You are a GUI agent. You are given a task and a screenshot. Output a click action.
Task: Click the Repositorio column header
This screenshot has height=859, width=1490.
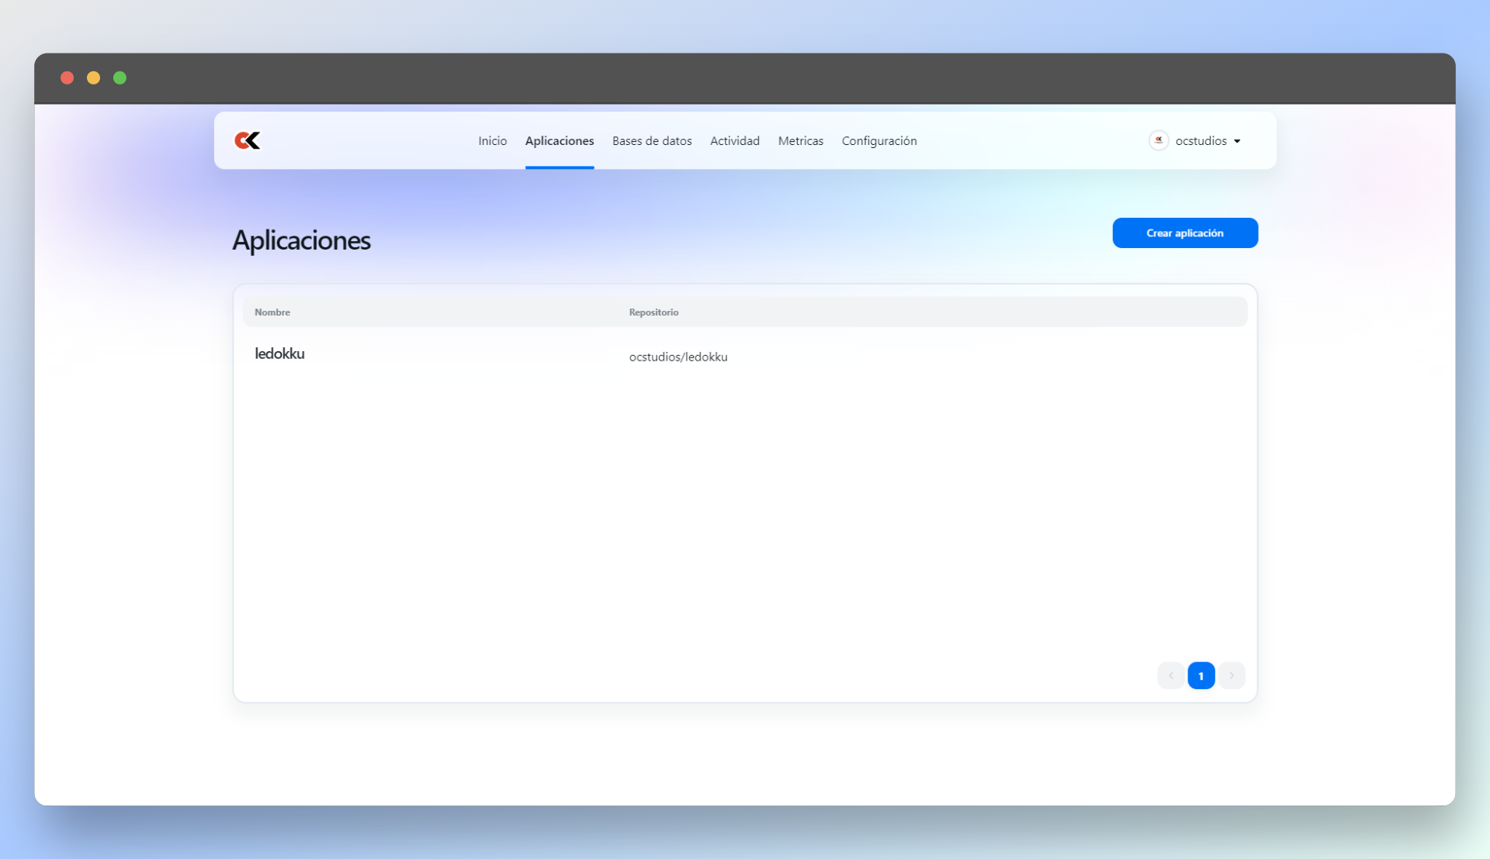click(x=653, y=312)
